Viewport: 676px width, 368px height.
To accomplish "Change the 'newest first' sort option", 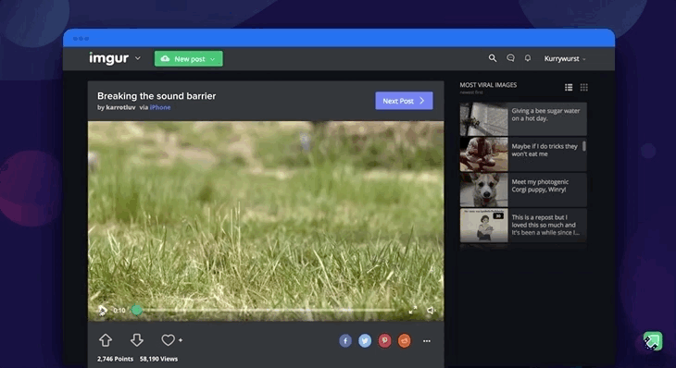I will coord(471,92).
